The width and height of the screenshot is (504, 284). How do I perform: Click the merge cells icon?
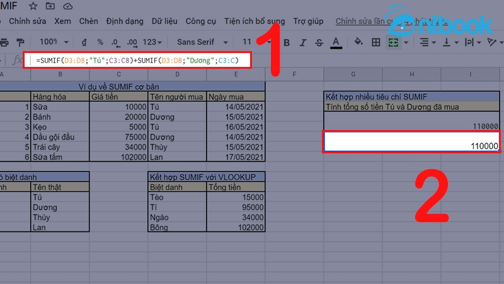pyautogui.click(x=394, y=42)
